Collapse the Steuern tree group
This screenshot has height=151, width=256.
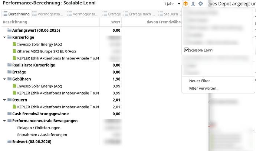(x=4, y=100)
